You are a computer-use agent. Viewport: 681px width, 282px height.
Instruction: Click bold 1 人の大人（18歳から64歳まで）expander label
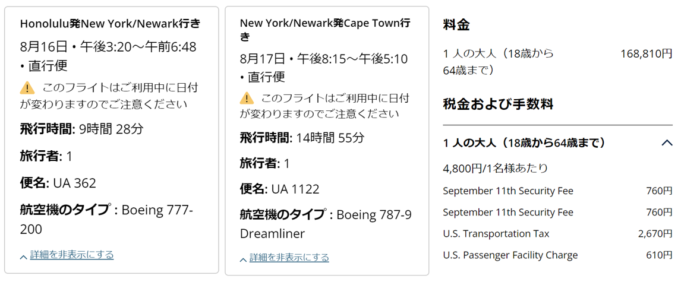click(524, 142)
